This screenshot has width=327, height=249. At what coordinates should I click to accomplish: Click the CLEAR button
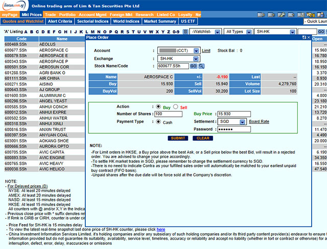(x=203, y=138)
